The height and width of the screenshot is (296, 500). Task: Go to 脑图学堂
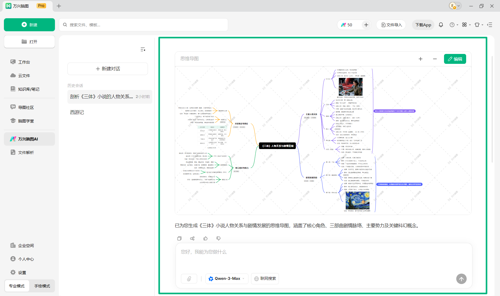click(29, 121)
